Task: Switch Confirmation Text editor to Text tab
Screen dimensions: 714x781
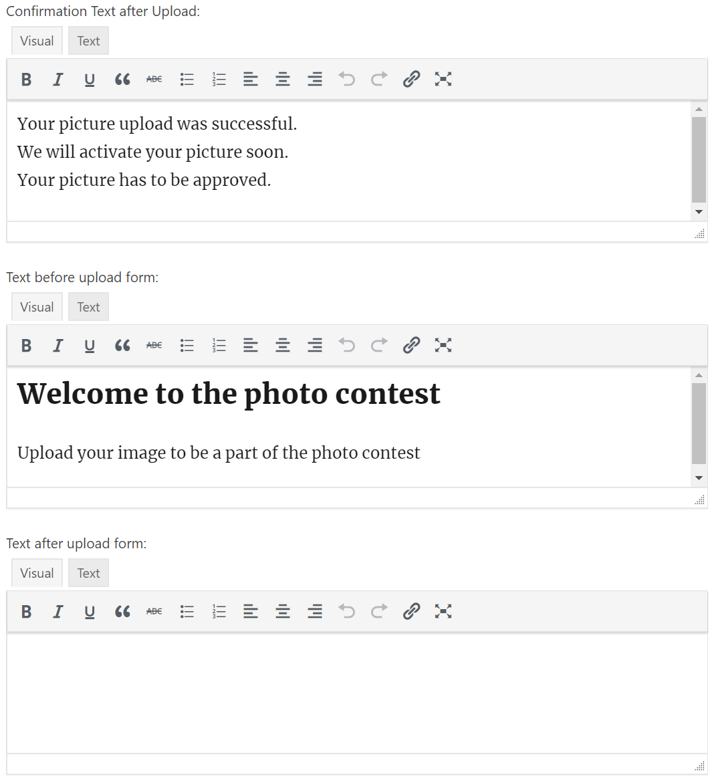Action: (x=89, y=41)
